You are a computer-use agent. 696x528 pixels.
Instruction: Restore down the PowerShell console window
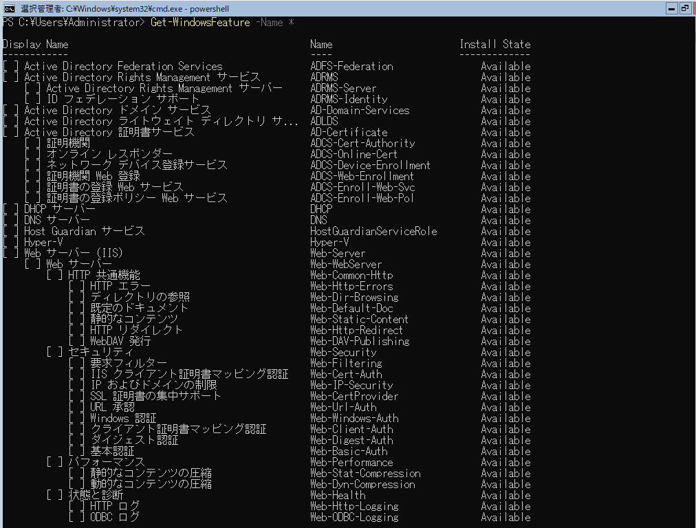click(x=685, y=8)
